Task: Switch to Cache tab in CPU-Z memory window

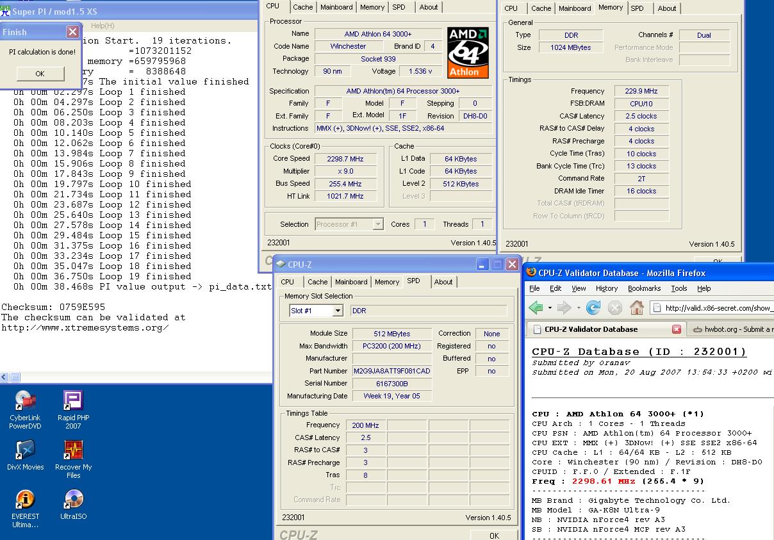Action: pyautogui.click(x=541, y=8)
